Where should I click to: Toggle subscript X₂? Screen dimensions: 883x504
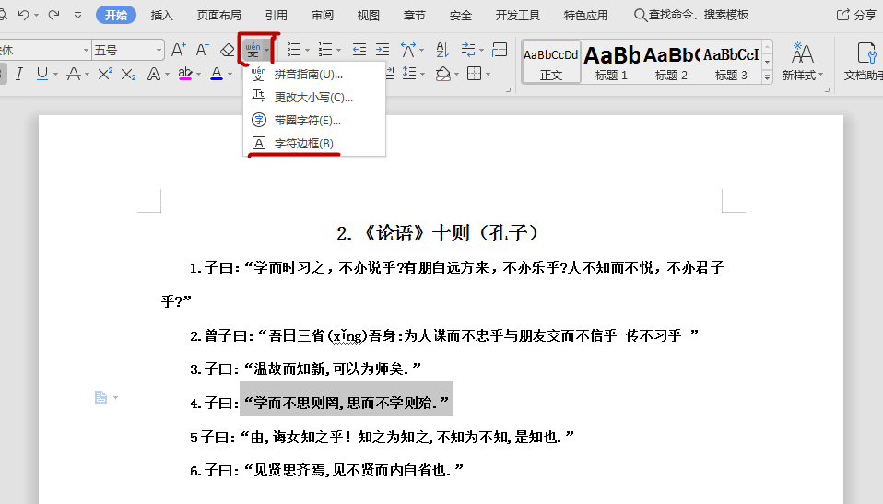click(x=128, y=74)
